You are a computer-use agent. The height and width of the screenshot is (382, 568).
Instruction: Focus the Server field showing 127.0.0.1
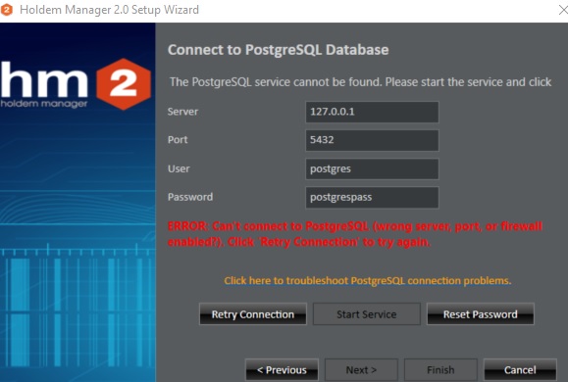pos(372,112)
